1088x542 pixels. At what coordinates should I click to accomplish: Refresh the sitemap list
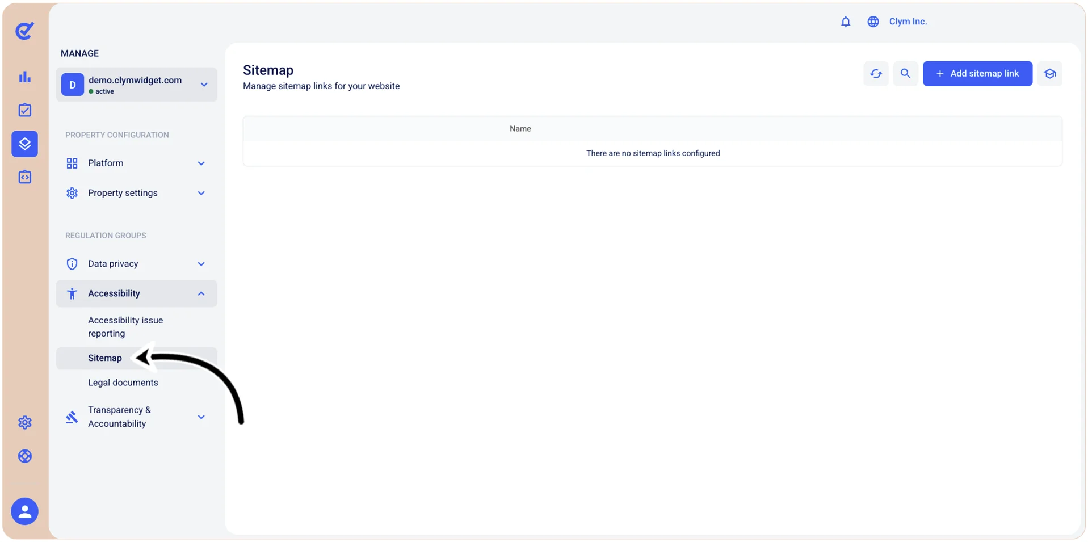tap(876, 74)
